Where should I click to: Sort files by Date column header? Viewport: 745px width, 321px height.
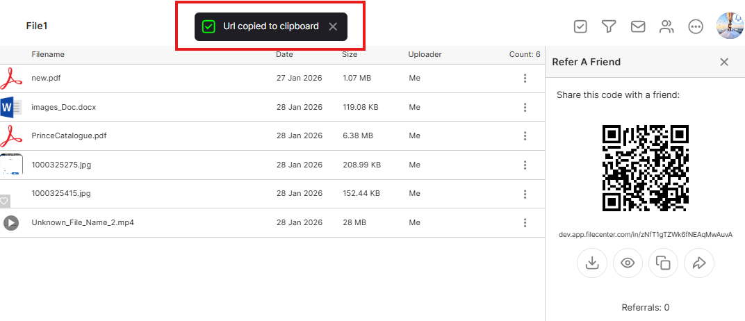pos(284,54)
